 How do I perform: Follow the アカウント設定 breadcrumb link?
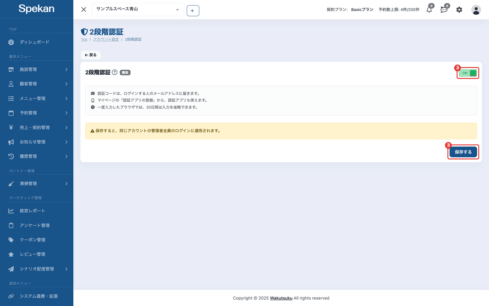[106, 39]
